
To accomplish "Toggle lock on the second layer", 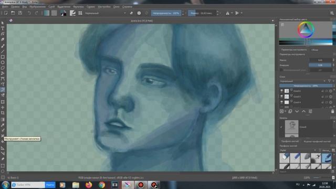I will tap(322, 97).
